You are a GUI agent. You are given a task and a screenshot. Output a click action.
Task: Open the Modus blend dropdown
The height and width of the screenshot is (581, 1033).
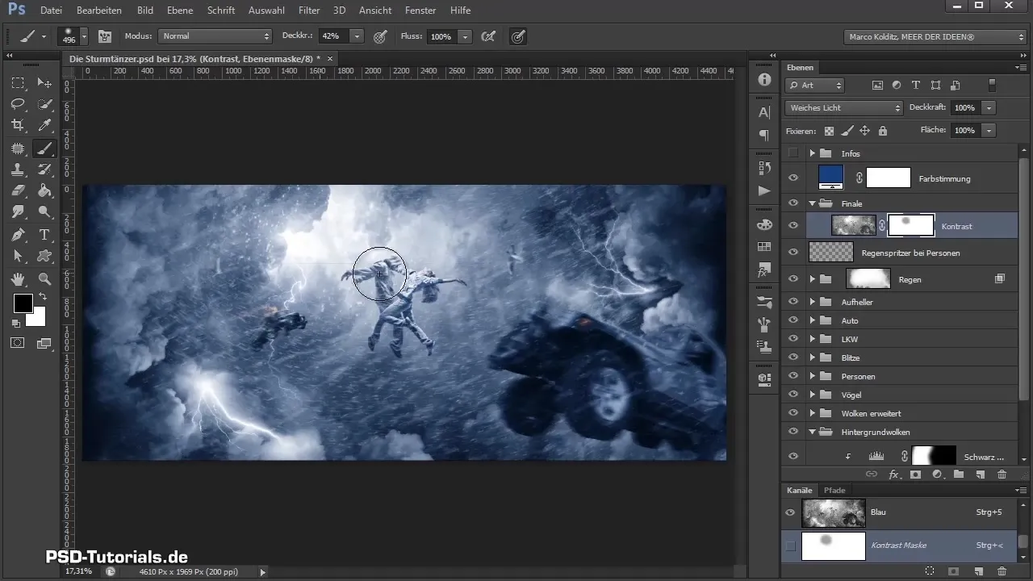[x=215, y=36]
